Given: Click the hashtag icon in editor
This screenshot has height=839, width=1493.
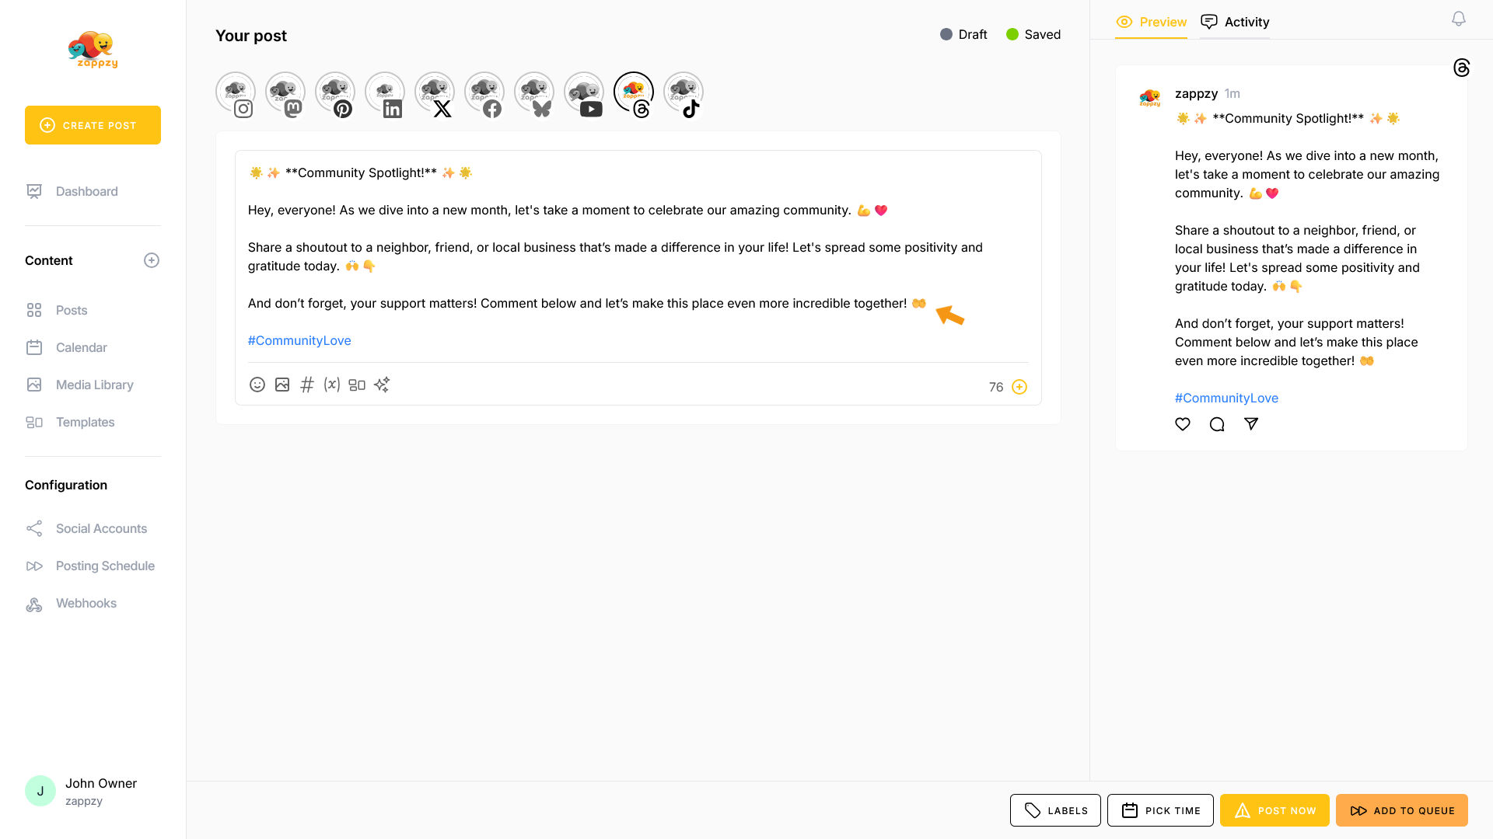Looking at the screenshot, I should coord(307,385).
